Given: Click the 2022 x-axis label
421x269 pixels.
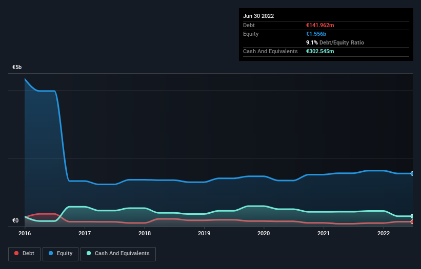Looking at the screenshot, I should [x=384, y=233].
